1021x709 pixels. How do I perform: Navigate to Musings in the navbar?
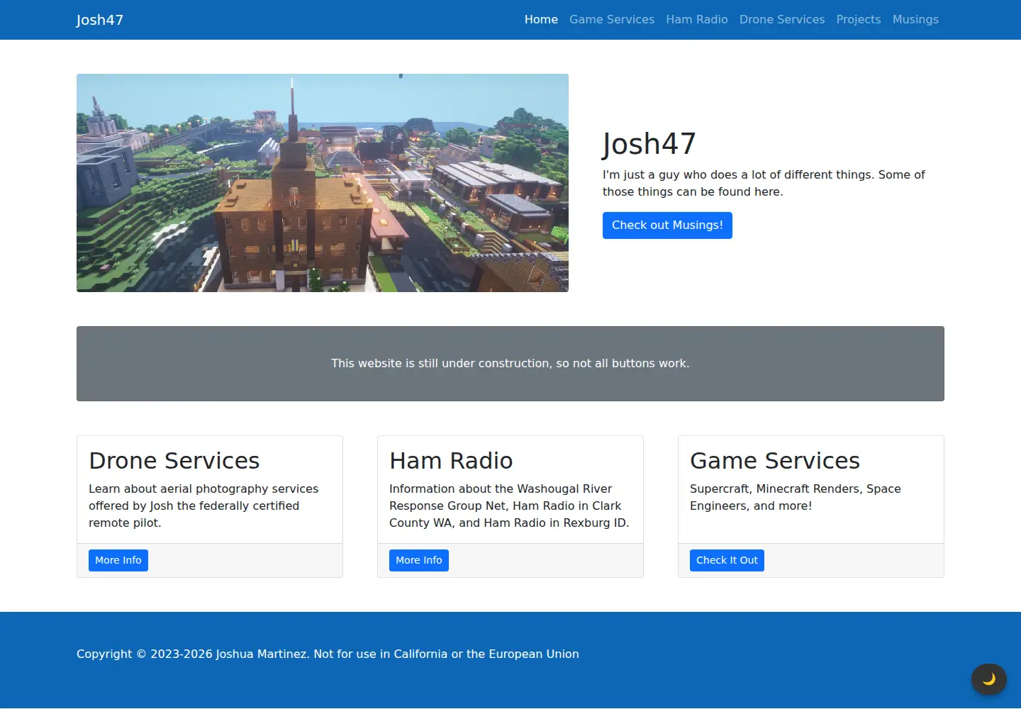(915, 20)
